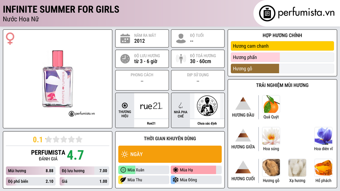The width and height of the screenshot is (340, 191).
Task: Click the perfume bottle product image
Action: [x=57, y=79]
